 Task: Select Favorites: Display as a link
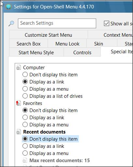(43, 118)
